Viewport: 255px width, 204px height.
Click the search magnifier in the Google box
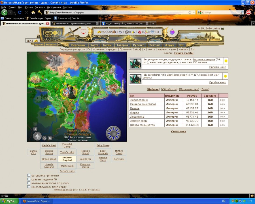242,12
